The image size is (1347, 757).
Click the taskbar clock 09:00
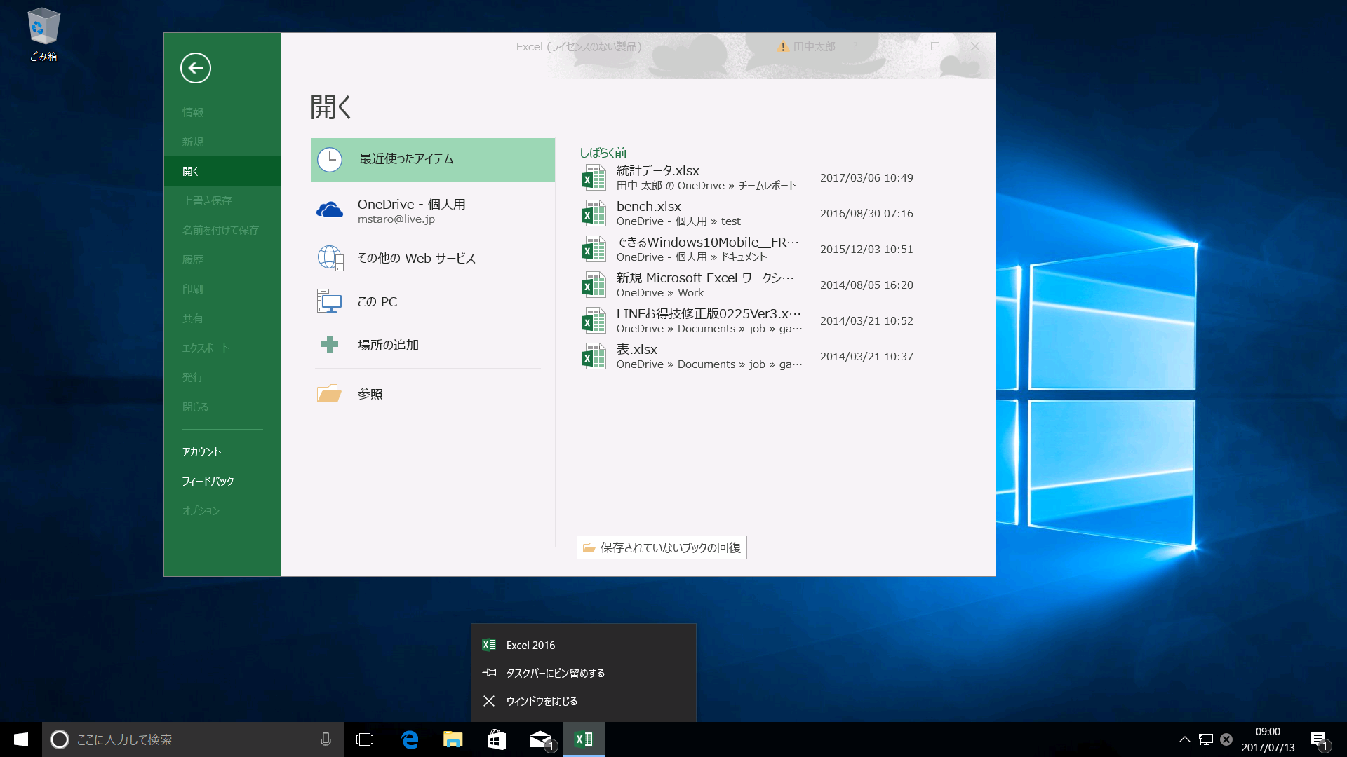(1268, 732)
